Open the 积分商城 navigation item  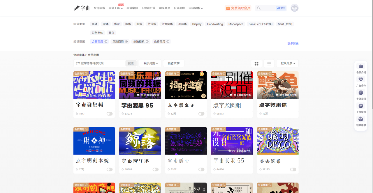coord(179,8)
